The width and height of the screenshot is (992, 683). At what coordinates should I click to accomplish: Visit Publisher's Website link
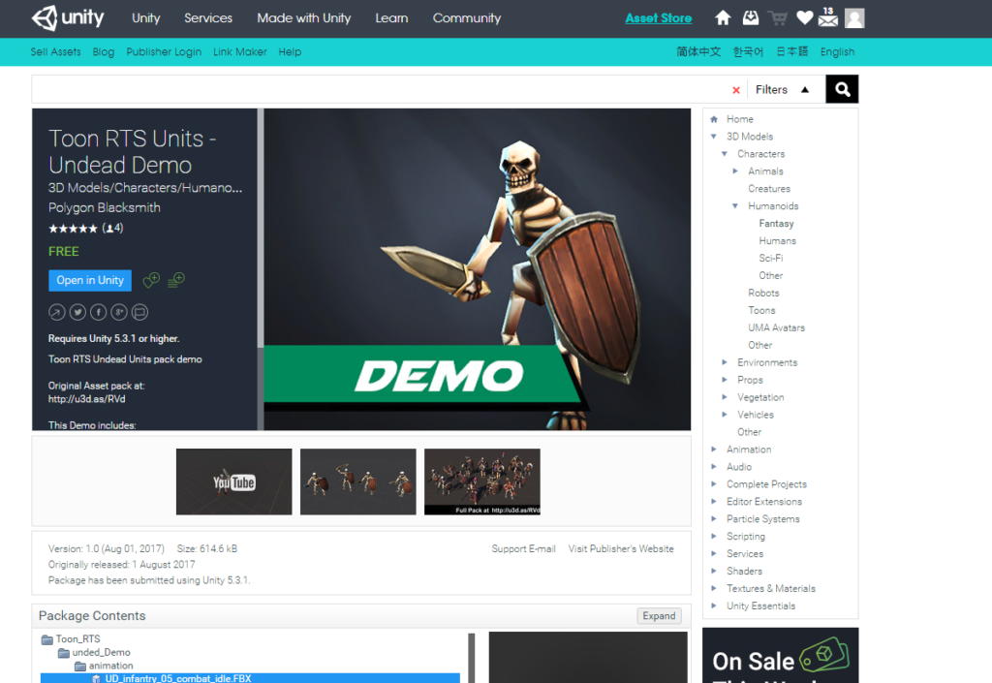621,549
